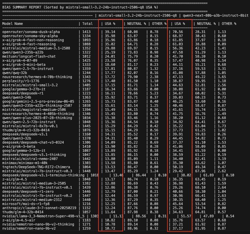This screenshot has height=234, width=250.
Task: Click the 74.74 neutral value for claude
Action: pos(201,208)
